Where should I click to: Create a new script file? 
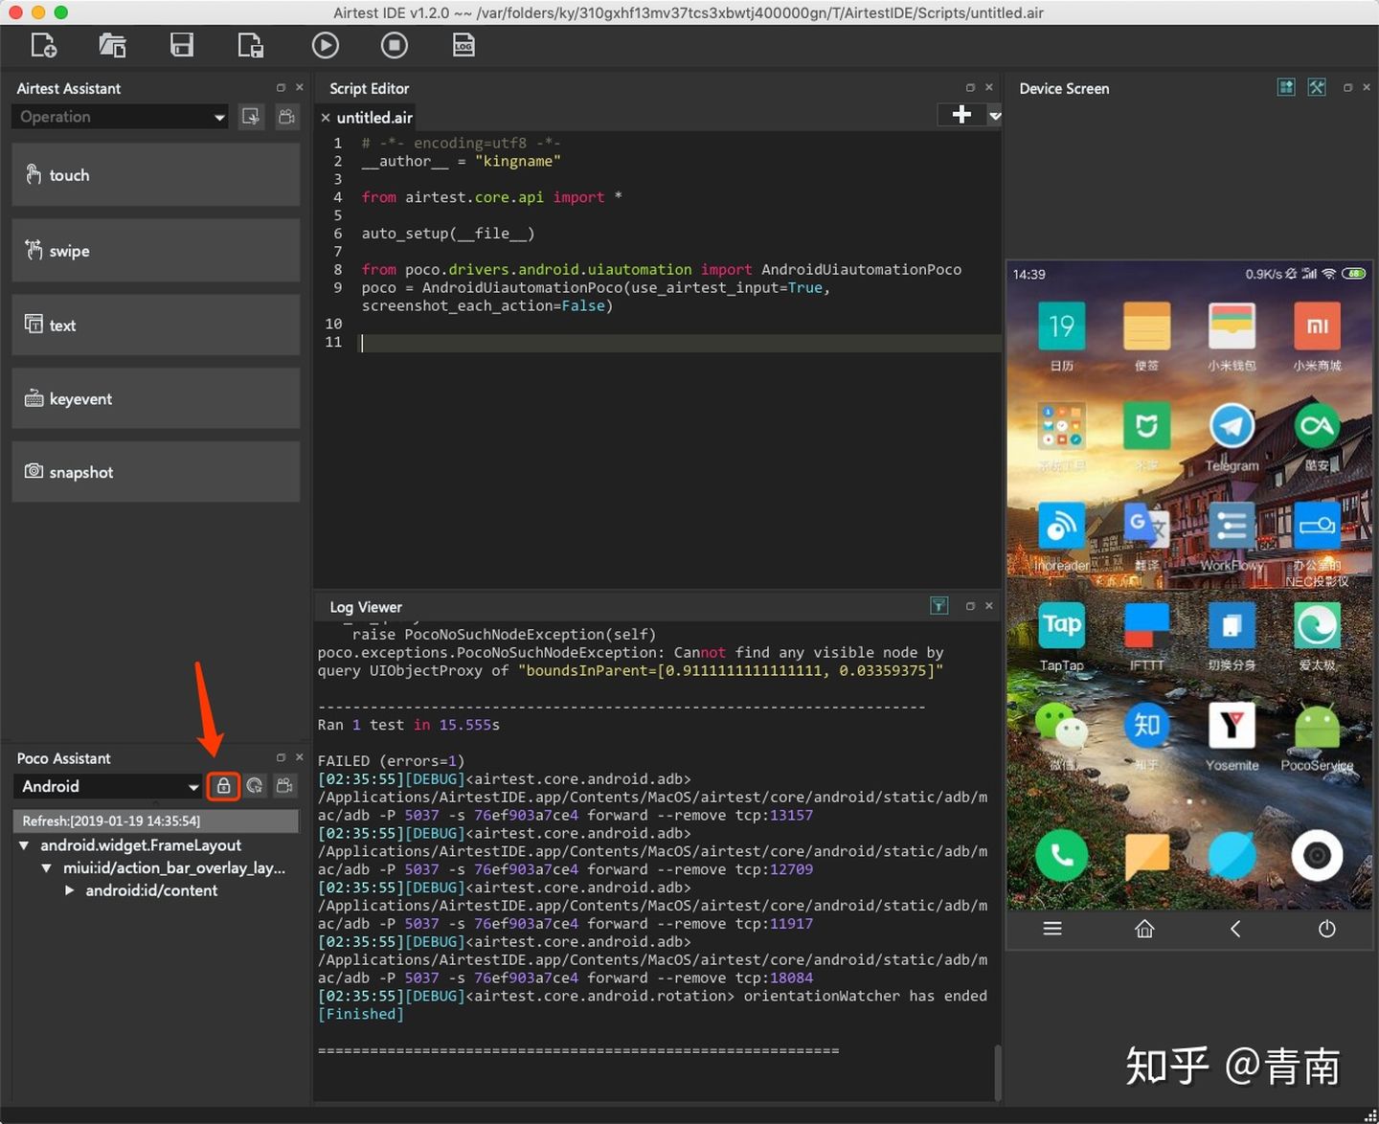click(43, 45)
